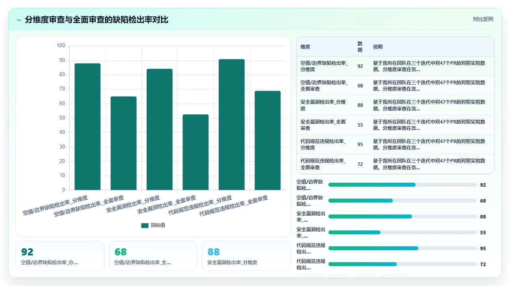Click x-axis label 安全漏洞检出率_分维度 below the chart
Image resolution: width=510 pixels, height=286 pixels.
133,204
